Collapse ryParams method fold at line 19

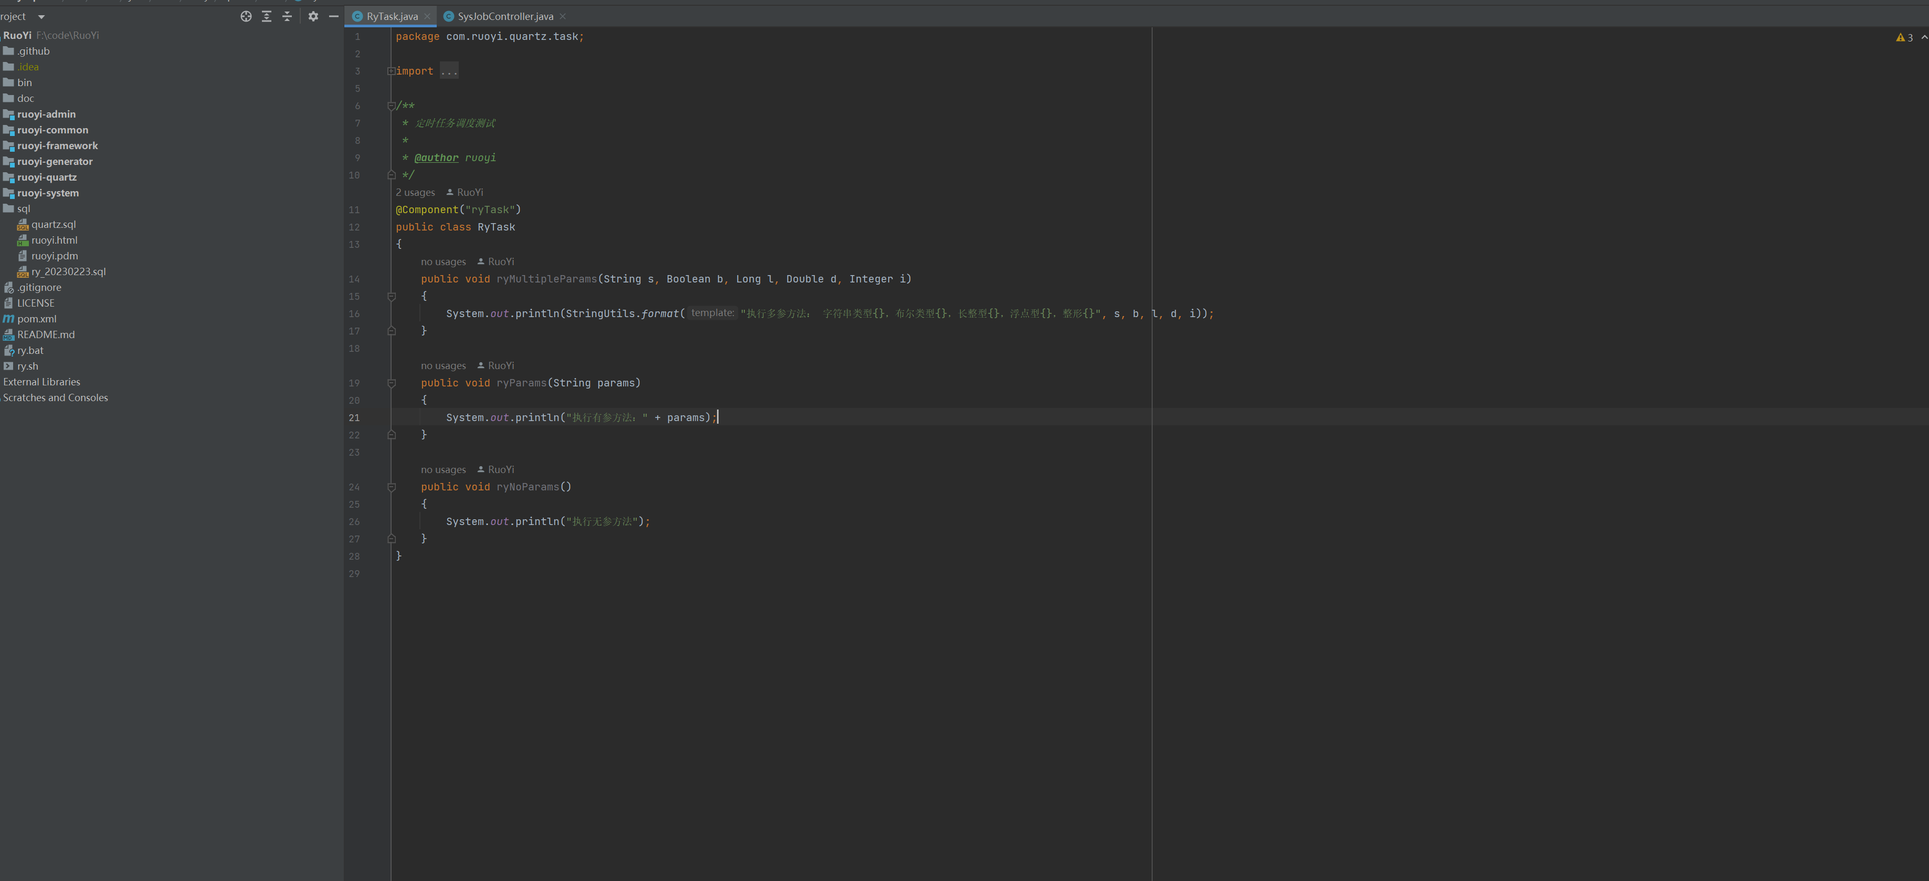point(391,383)
